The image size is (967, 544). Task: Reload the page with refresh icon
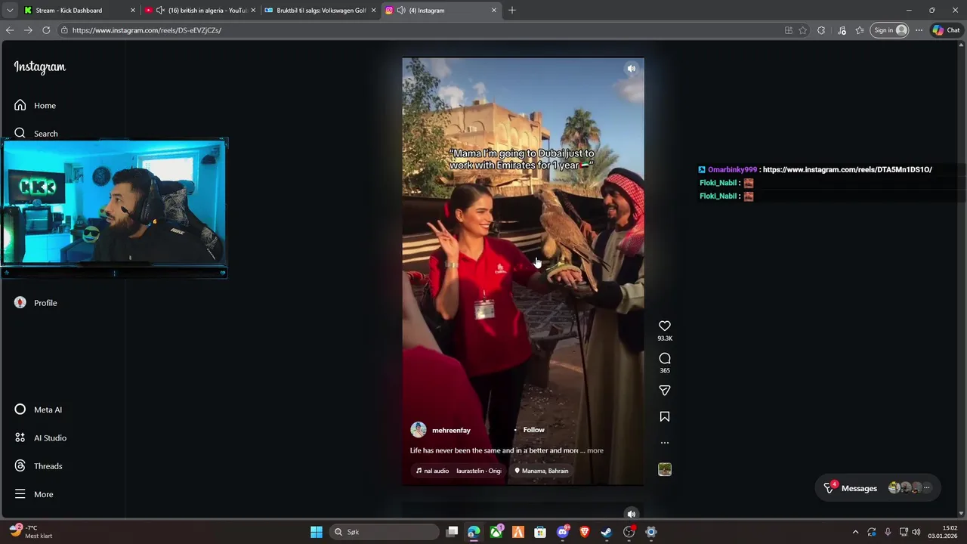point(46,30)
